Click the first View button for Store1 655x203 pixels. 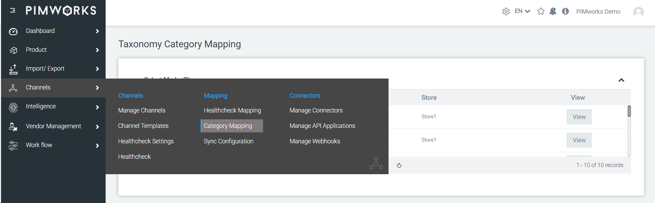[579, 117]
